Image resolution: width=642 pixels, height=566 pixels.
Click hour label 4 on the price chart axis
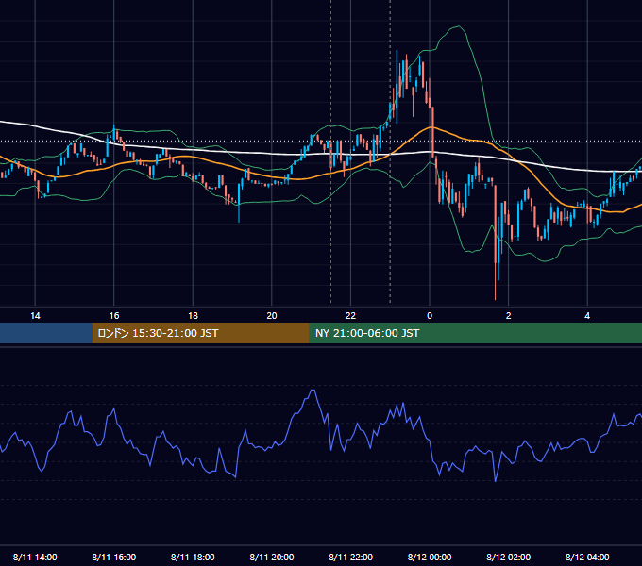click(587, 316)
